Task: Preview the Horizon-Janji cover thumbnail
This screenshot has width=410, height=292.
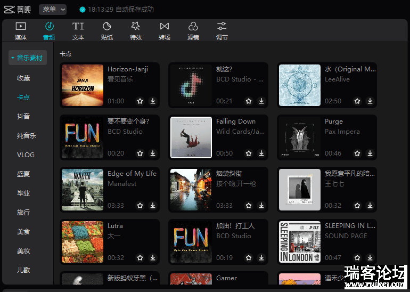Action: pyautogui.click(x=83, y=85)
